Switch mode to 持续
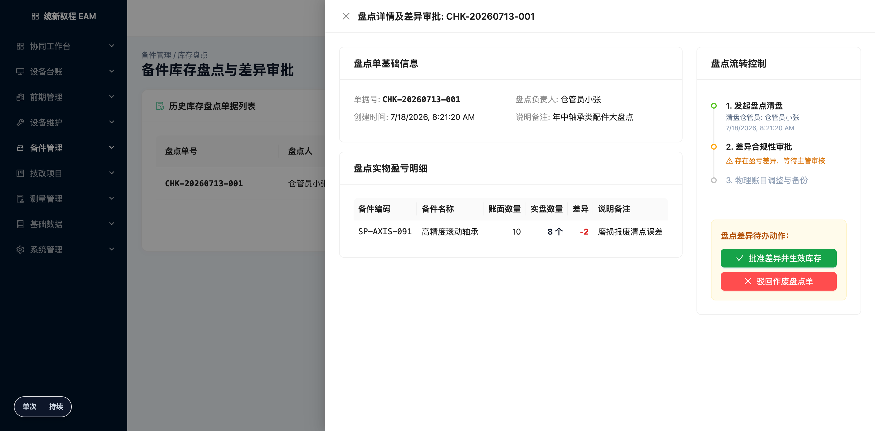Image resolution: width=875 pixels, height=431 pixels. click(x=56, y=406)
